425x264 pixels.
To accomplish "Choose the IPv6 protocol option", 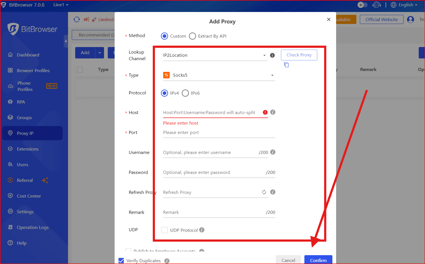I will (x=185, y=93).
